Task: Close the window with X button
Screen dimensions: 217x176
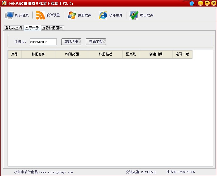Action: (214, 3)
